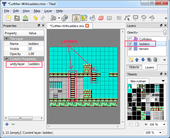The image size is (170, 138).
Task: Open a file with the folder icon
Action: point(17,18)
